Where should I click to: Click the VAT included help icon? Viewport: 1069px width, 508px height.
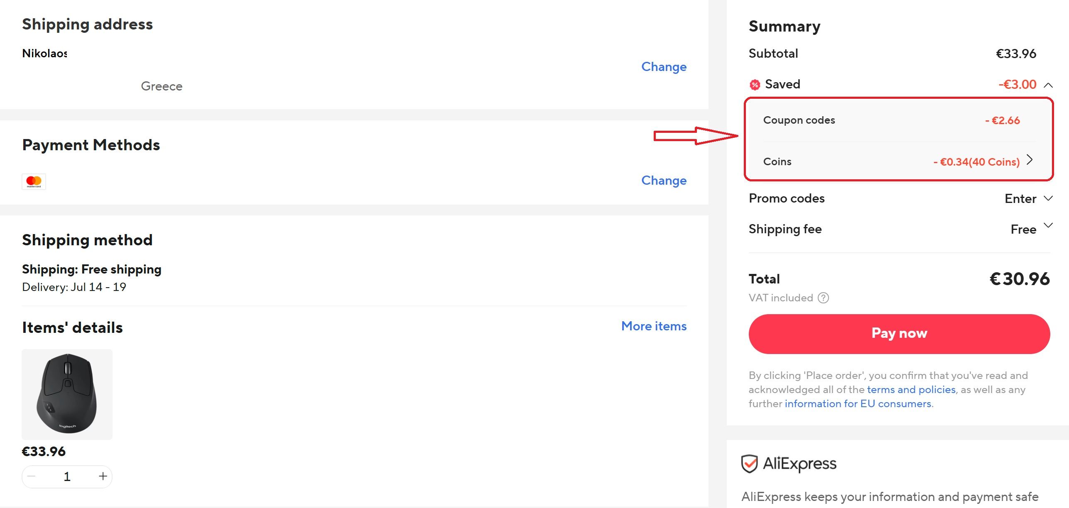point(823,298)
